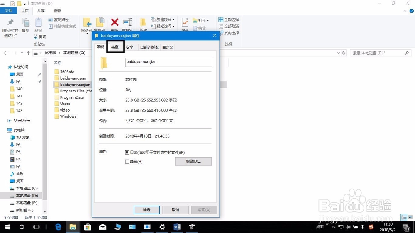The height and width of the screenshot is (233, 415).
Task: Toggle the 只读 read-only checkbox
Action: pos(127,152)
